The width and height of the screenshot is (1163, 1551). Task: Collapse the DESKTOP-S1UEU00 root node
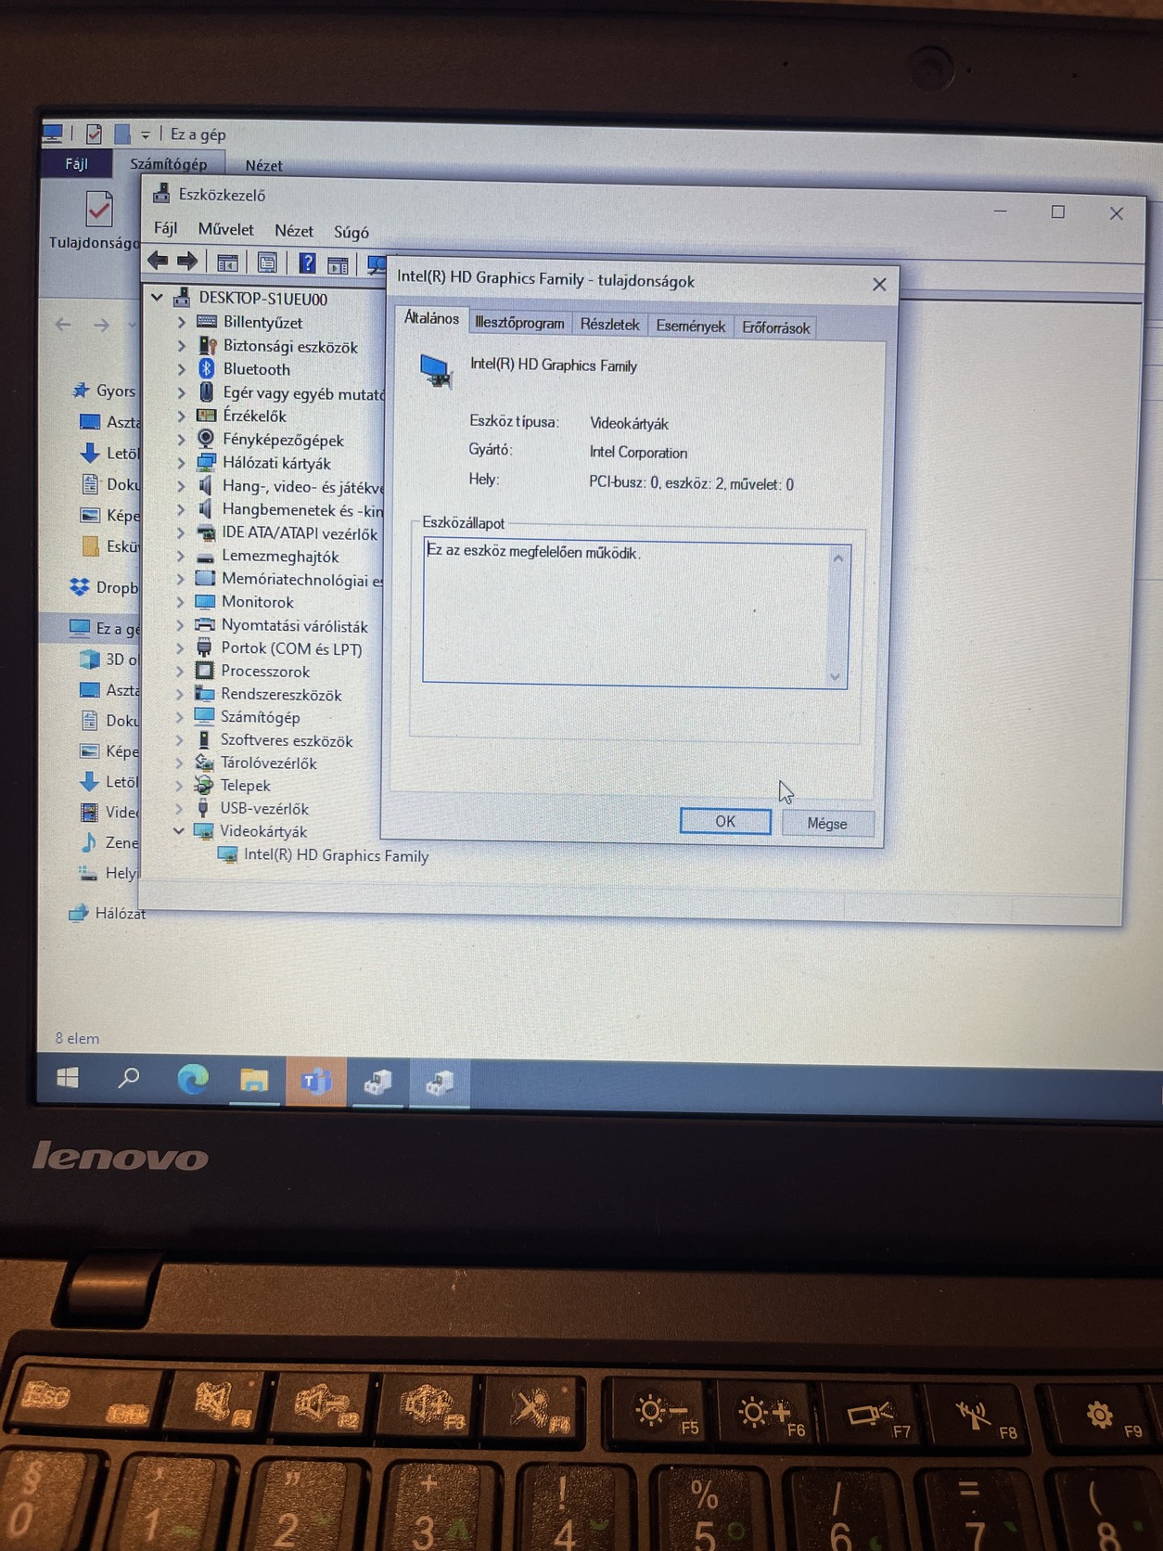tap(157, 298)
